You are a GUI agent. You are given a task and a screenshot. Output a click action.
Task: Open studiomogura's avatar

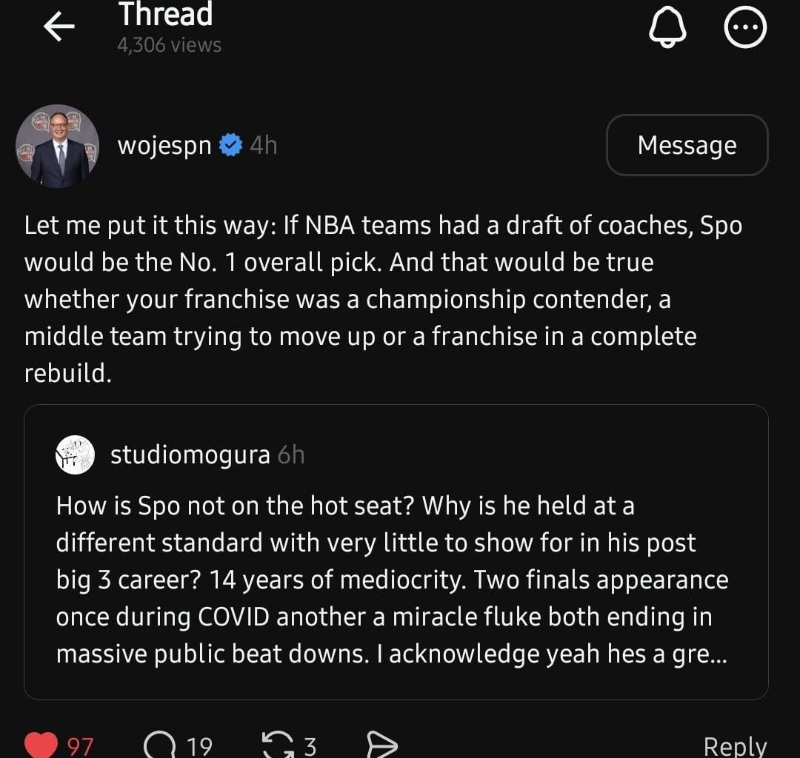point(75,455)
